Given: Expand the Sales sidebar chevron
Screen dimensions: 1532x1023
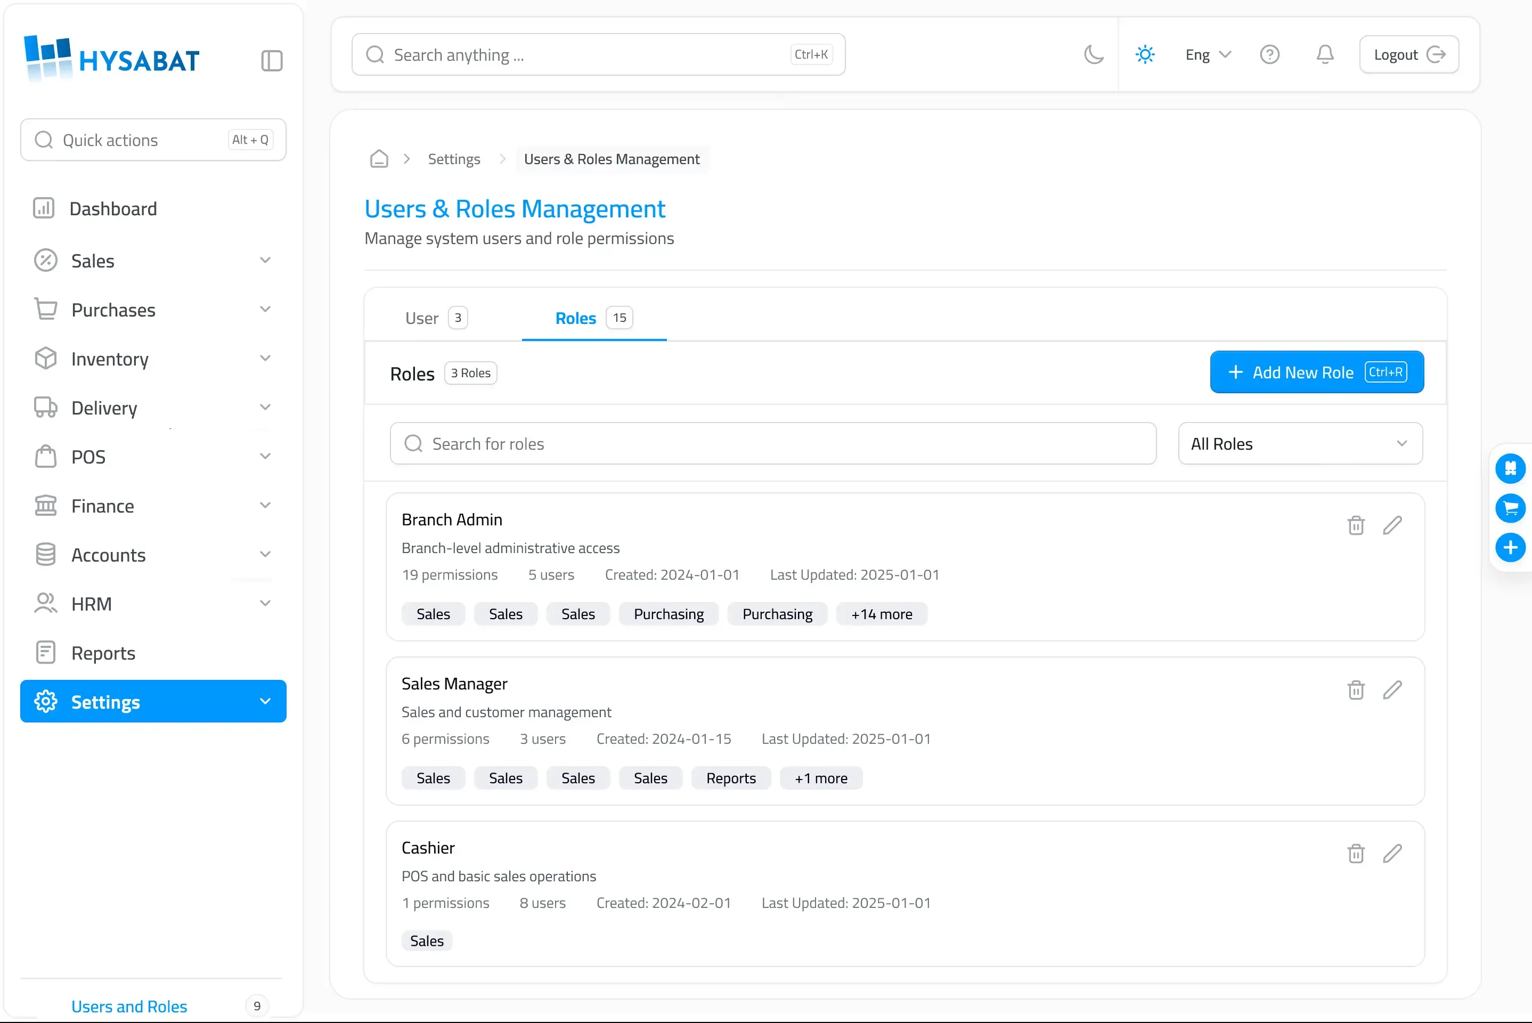Looking at the screenshot, I should tap(265, 261).
